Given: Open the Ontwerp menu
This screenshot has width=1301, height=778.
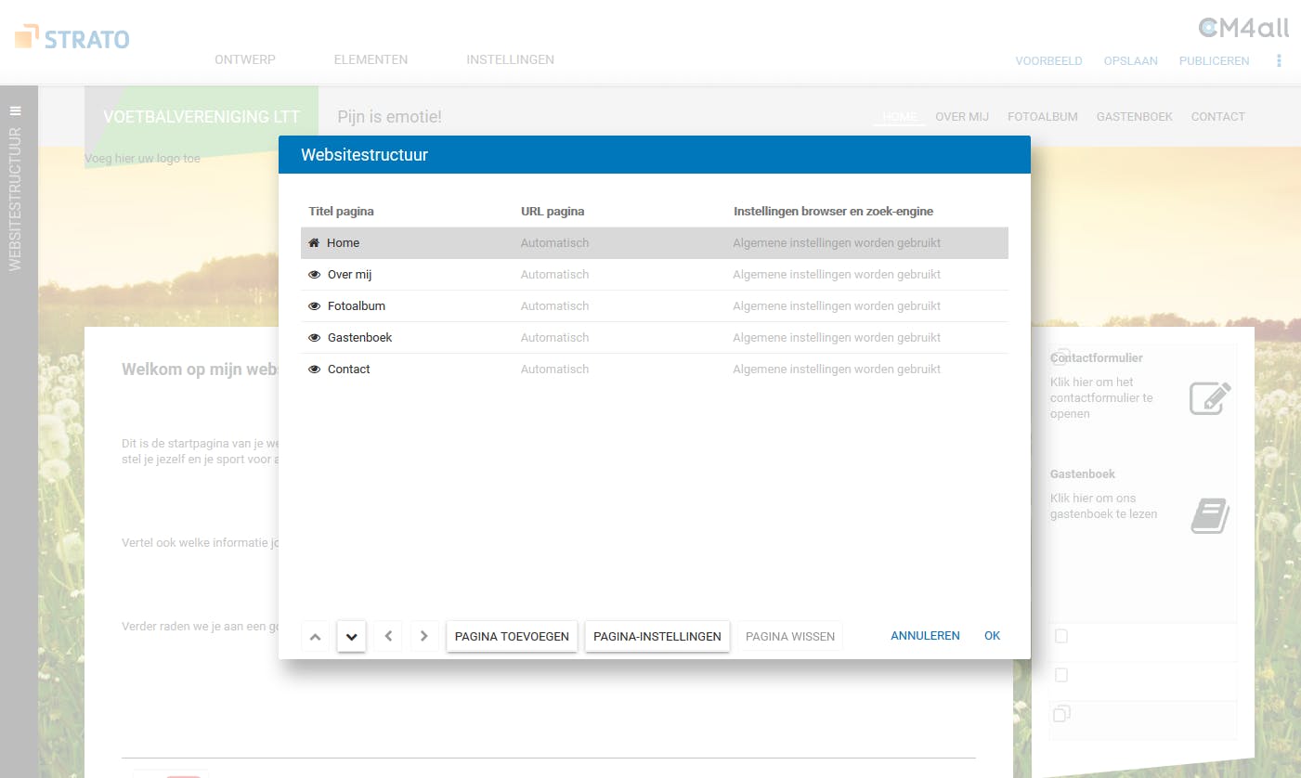Looking at the screenshot, I should coord(245,59).
